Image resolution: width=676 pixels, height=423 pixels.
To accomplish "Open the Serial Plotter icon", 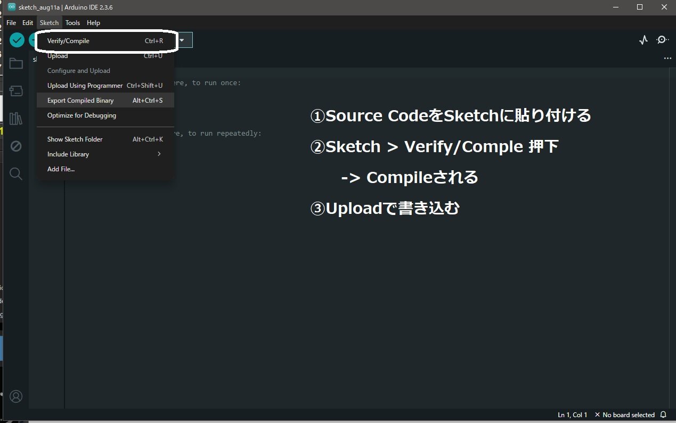I will tap(644, 40).
